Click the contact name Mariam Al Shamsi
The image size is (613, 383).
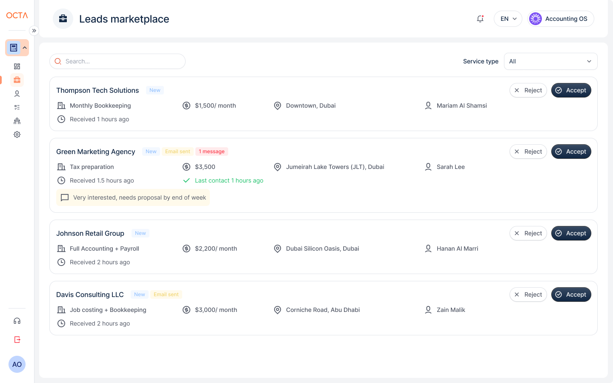point(462,106)
